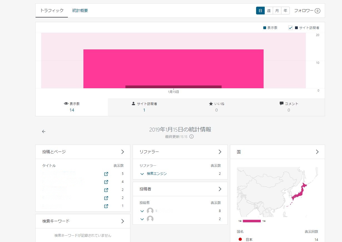Click the pink 1月15日 views bar in chart
The height and width of the screenshot is (242, 342).
173,67
